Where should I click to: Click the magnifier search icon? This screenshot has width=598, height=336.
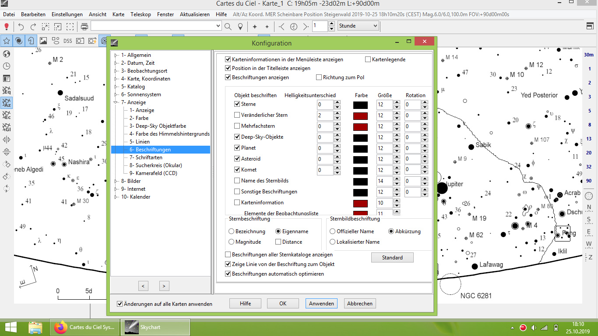click(x=228, y=26)
